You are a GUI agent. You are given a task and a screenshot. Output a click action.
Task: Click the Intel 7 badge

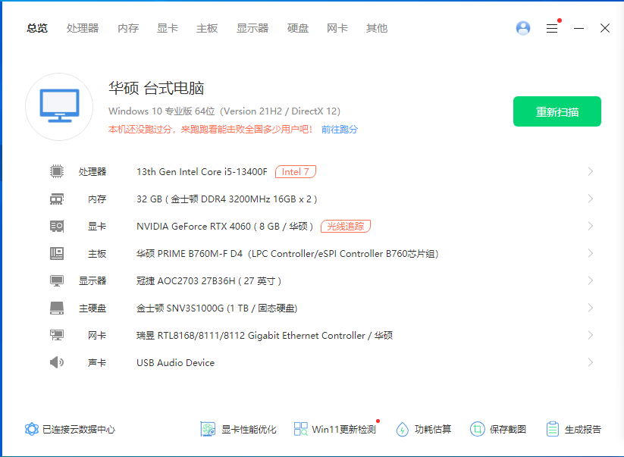point(295,171)
